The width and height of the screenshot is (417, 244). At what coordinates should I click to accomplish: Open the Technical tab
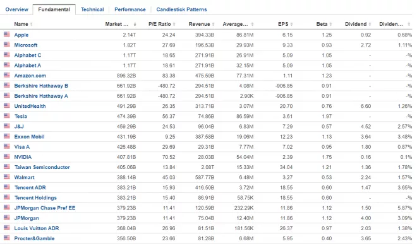point(92,9)
